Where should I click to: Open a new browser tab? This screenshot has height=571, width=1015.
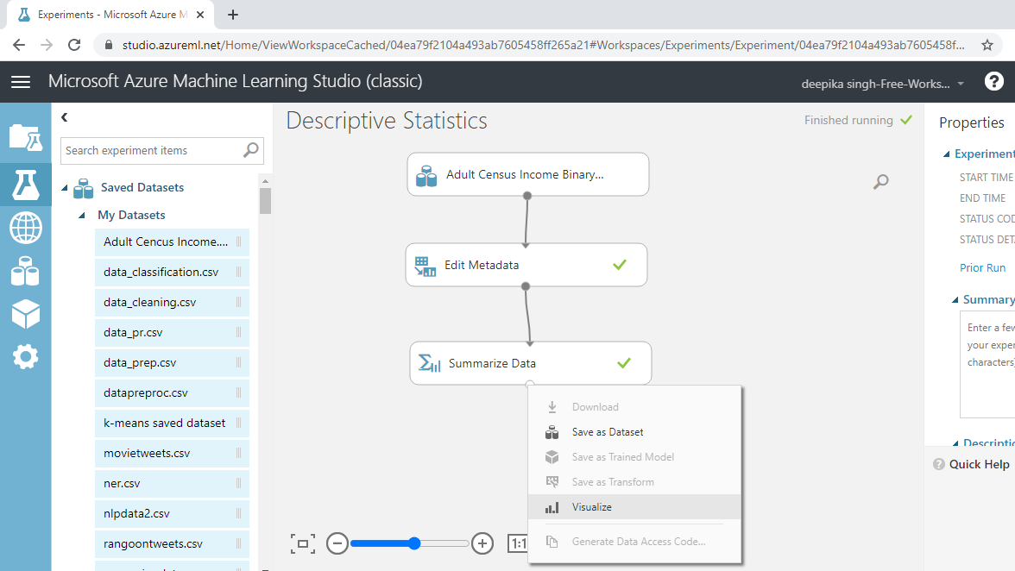point(233,14)
